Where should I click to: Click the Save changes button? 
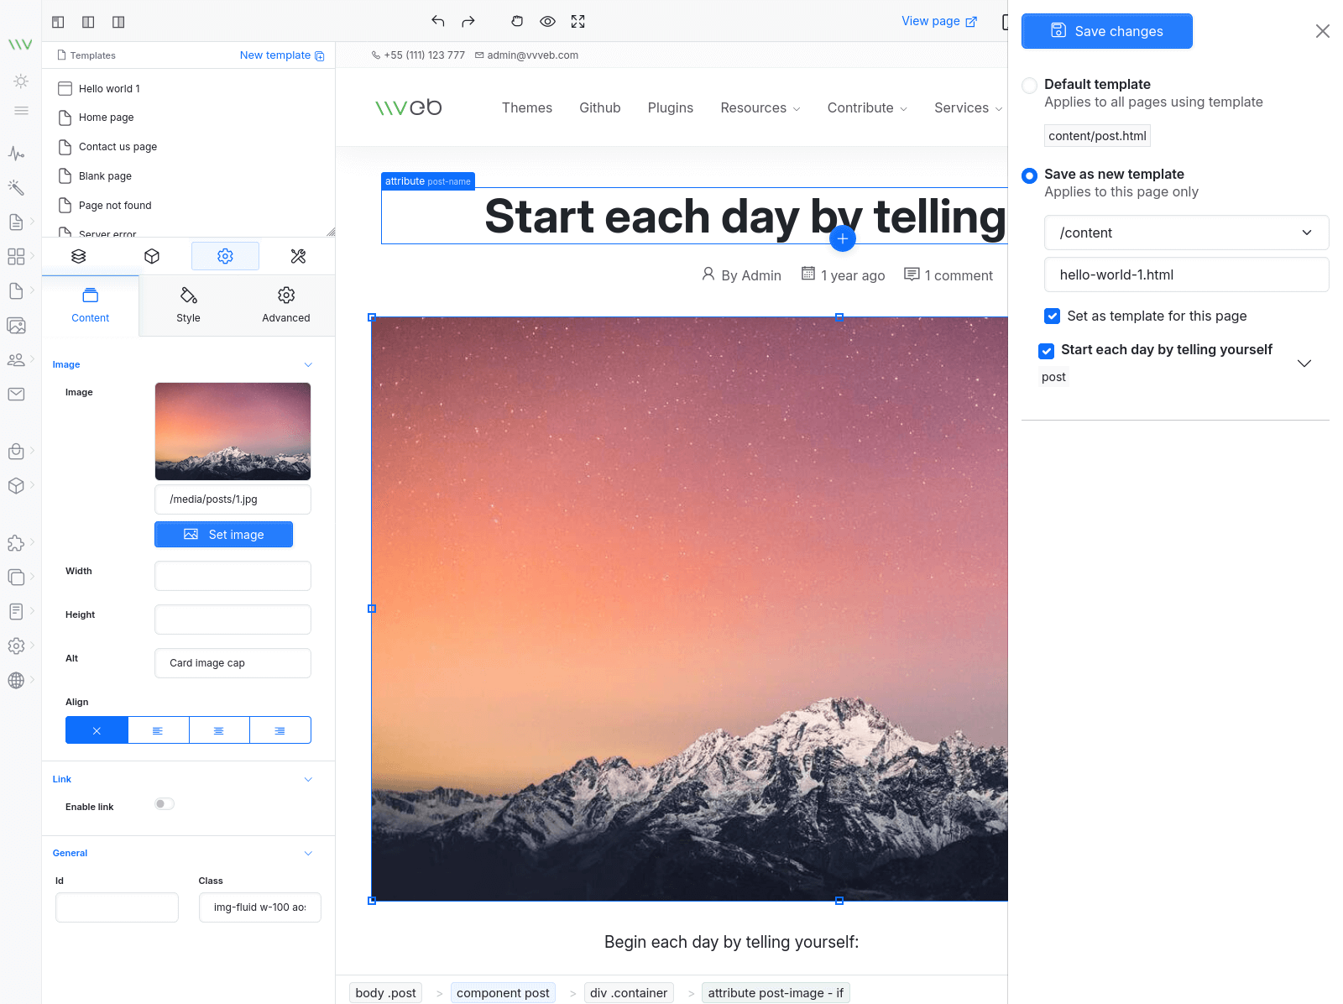[1106, 31]
